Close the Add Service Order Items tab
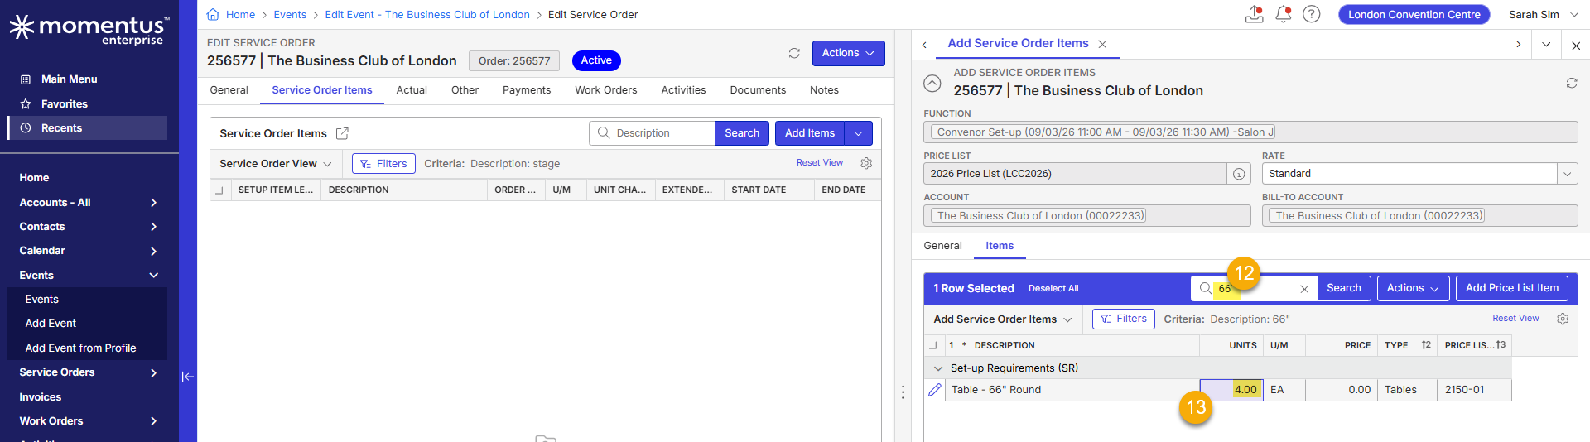Screen dimensions: 1590x442 coord(1102,44)
